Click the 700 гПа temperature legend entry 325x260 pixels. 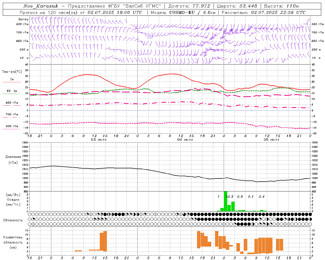click(12, 114)
